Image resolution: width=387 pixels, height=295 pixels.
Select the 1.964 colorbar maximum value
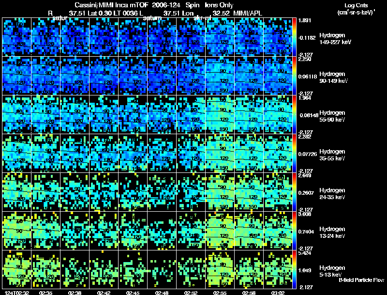(305, 98)
